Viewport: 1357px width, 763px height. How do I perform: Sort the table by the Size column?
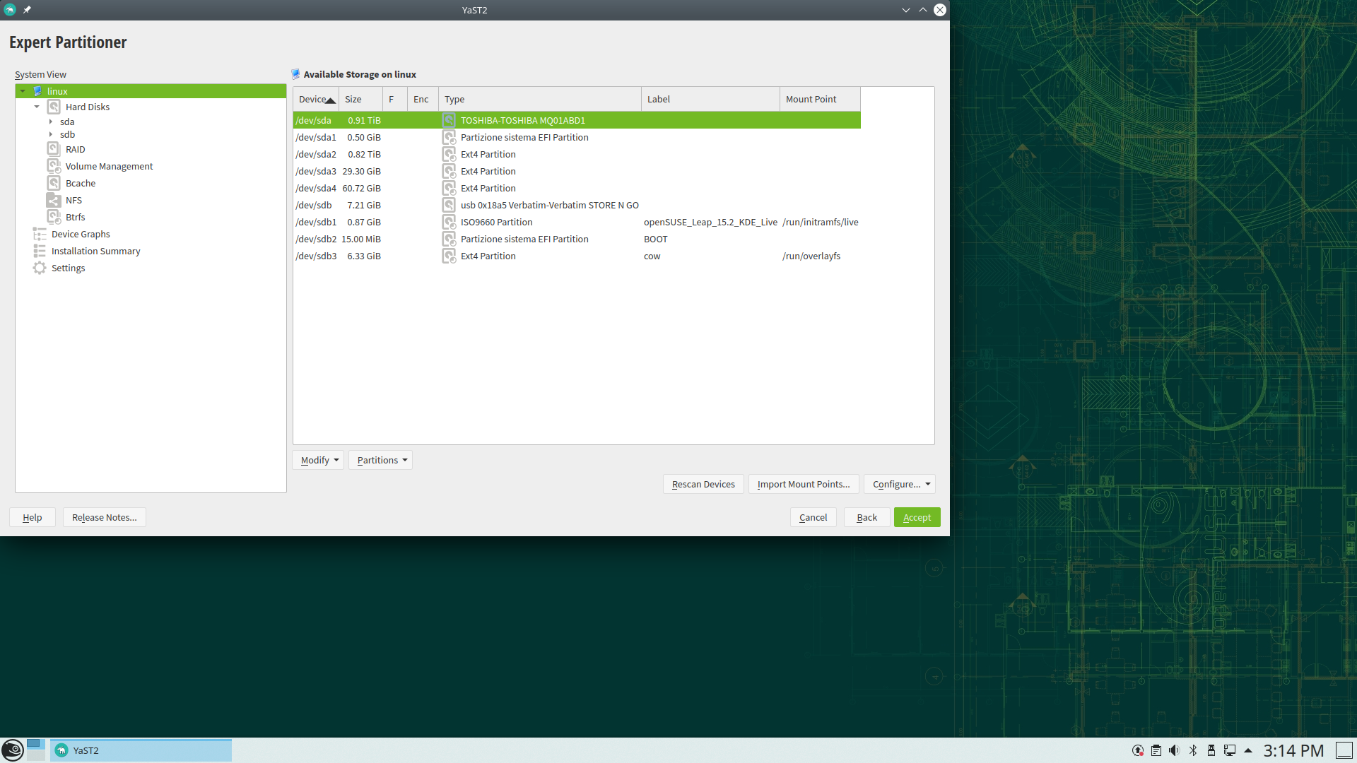coord(360,99)
